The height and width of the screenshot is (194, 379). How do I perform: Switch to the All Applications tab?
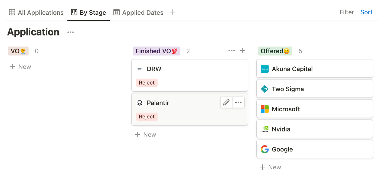click(36, 12)
